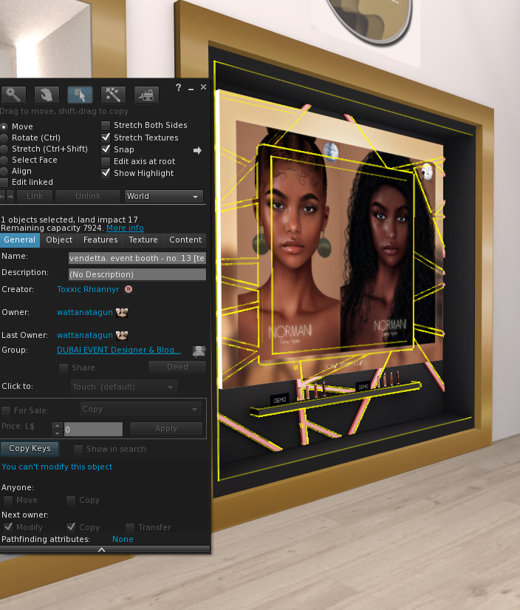The height and width of the screenshot is (610, 520).
Task: Select the Edit (arrow cursor) tool
Action: tap(80, 95)
